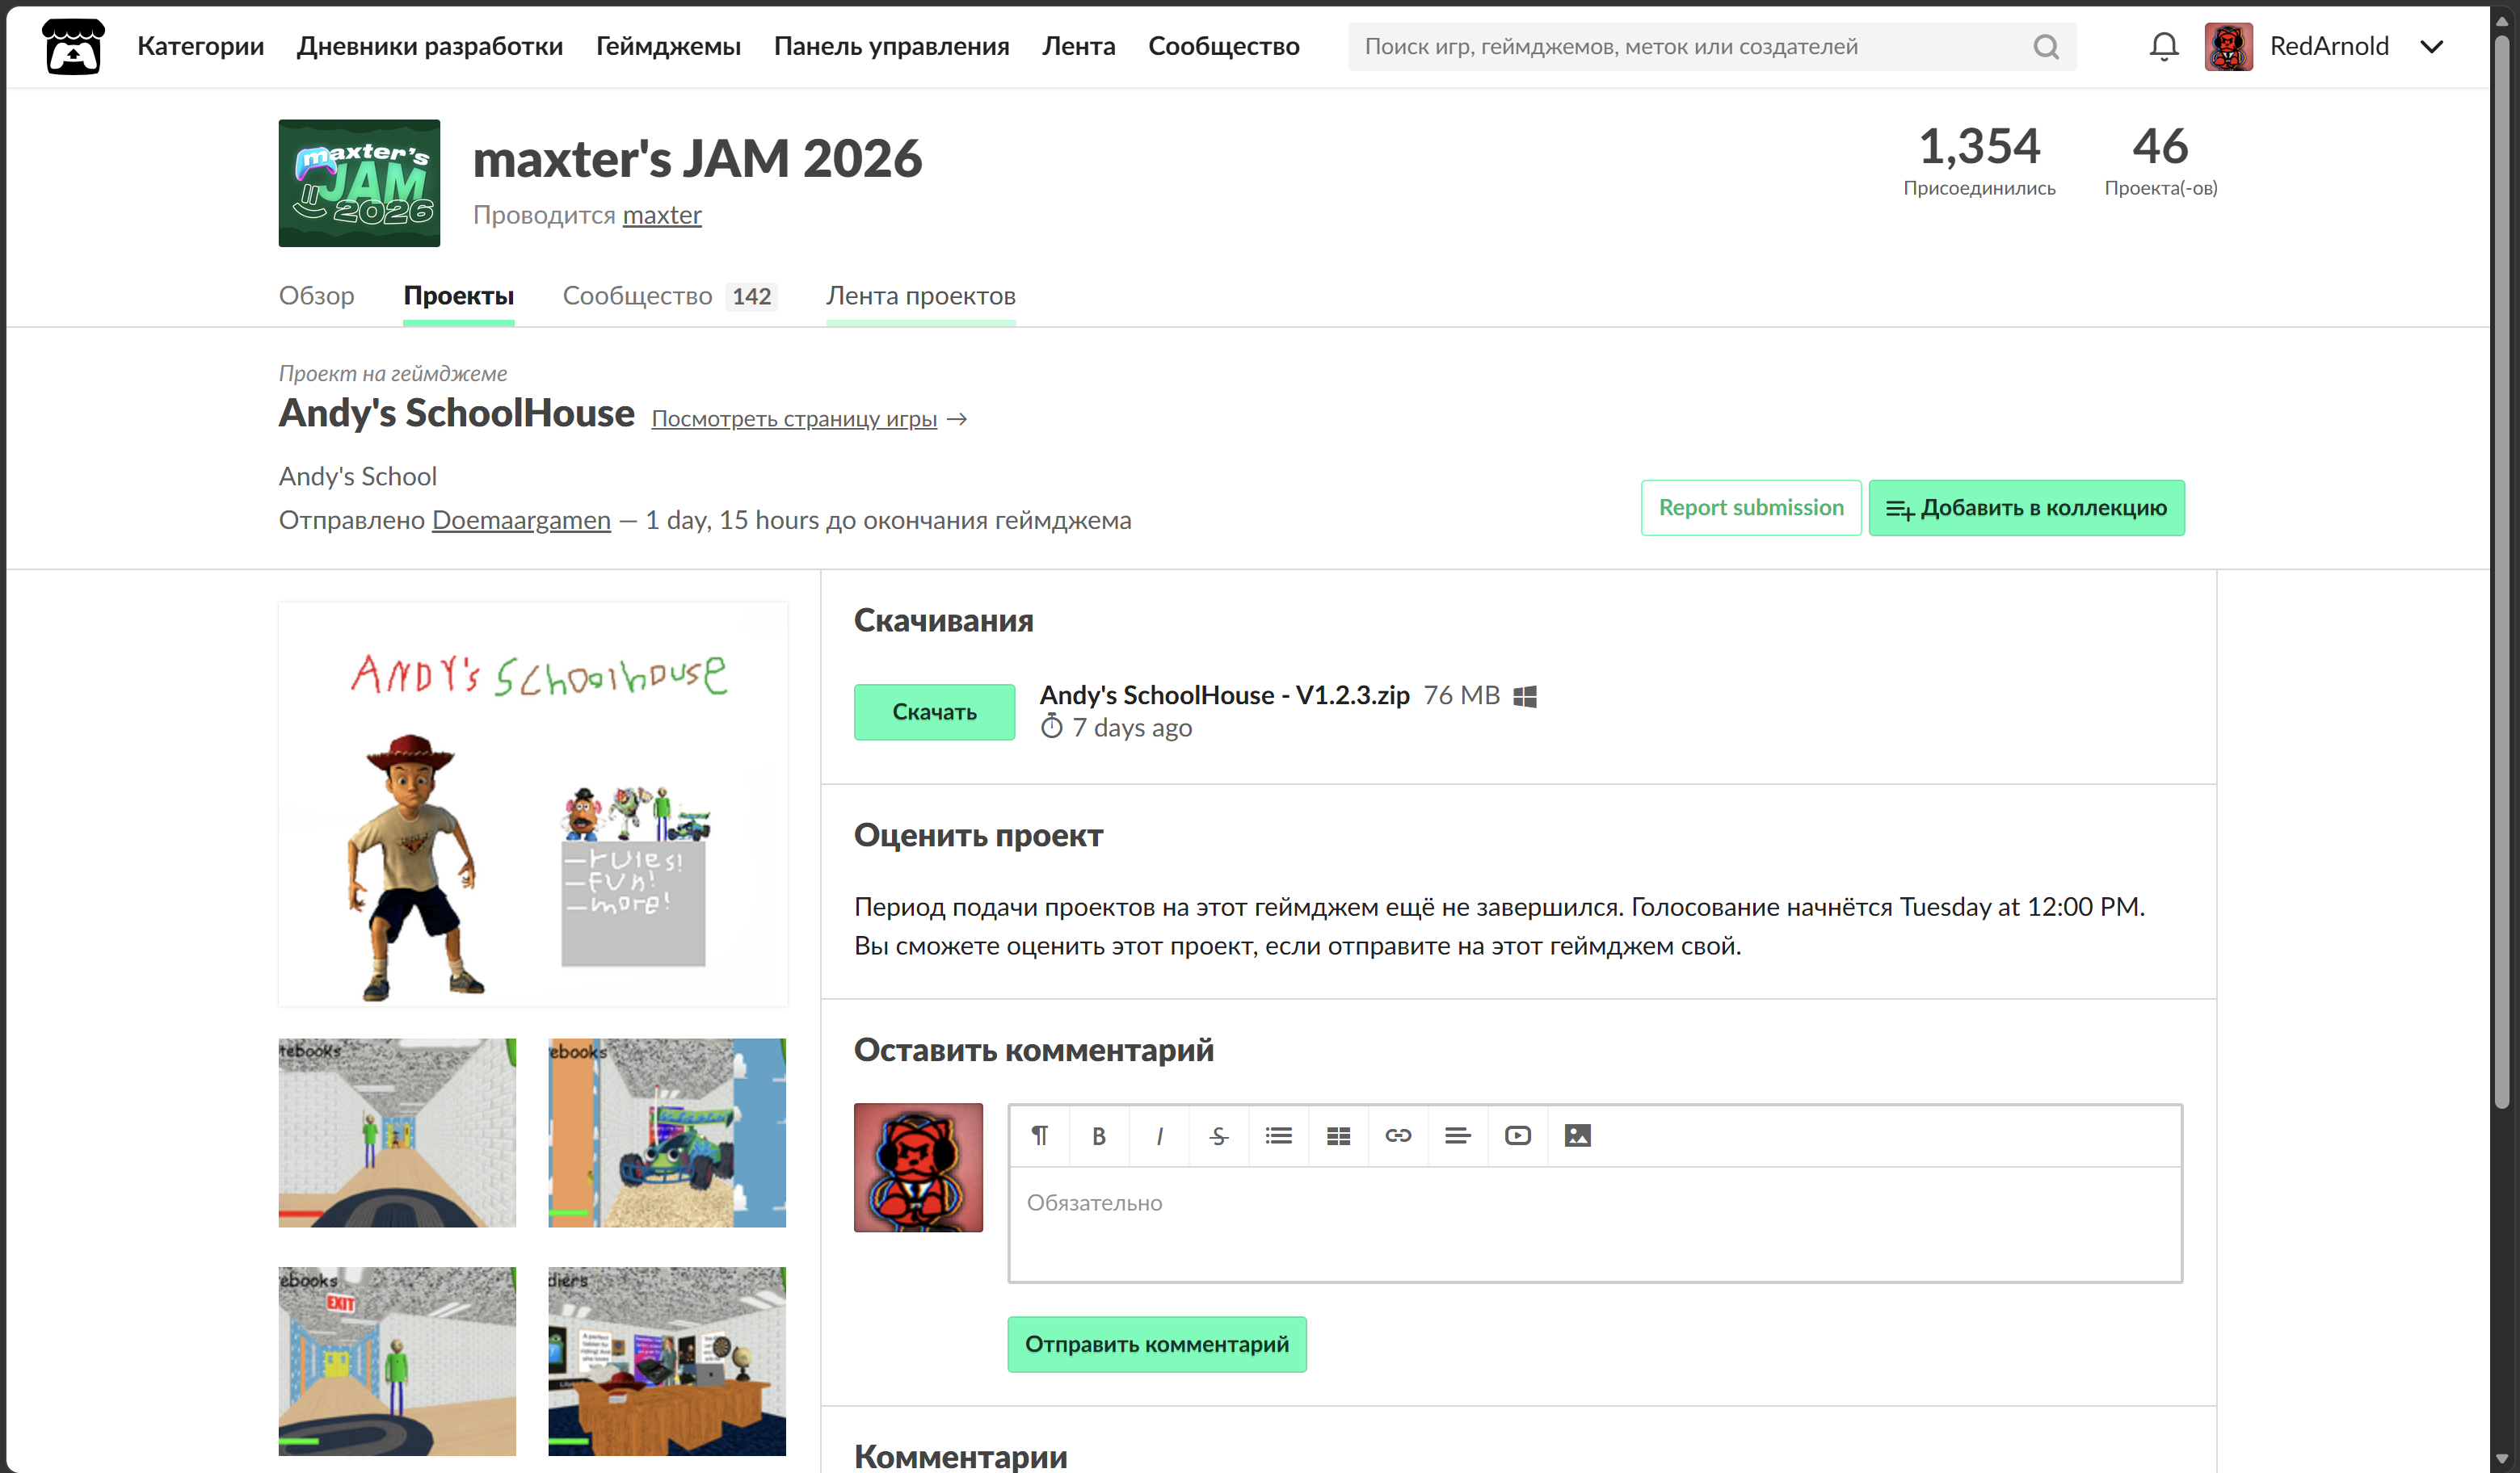Open Панель управления
2520x1473 pixels.
pos(892,46)
